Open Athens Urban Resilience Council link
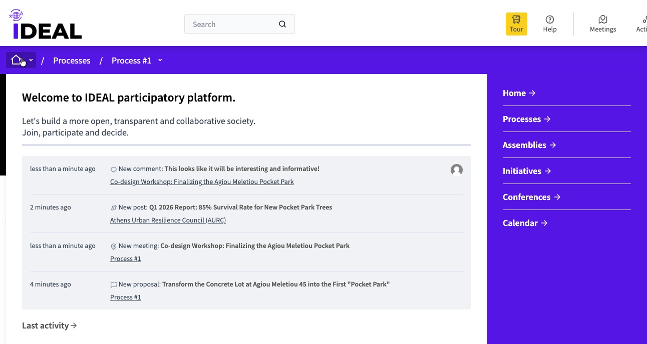 click(x=168, y=220)
